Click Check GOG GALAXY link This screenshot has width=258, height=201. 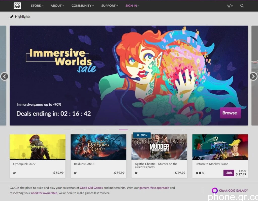pyautogui.click(x=233, y=190)
